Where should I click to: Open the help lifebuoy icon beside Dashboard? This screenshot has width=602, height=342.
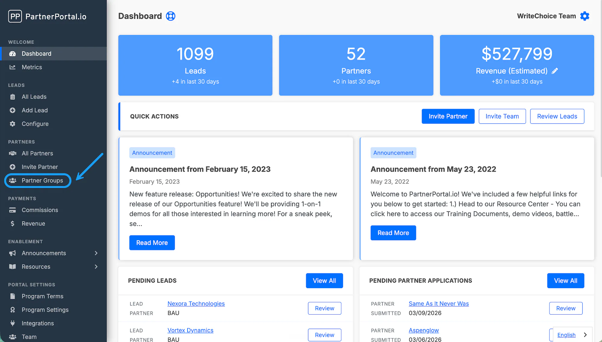[171, 16]
